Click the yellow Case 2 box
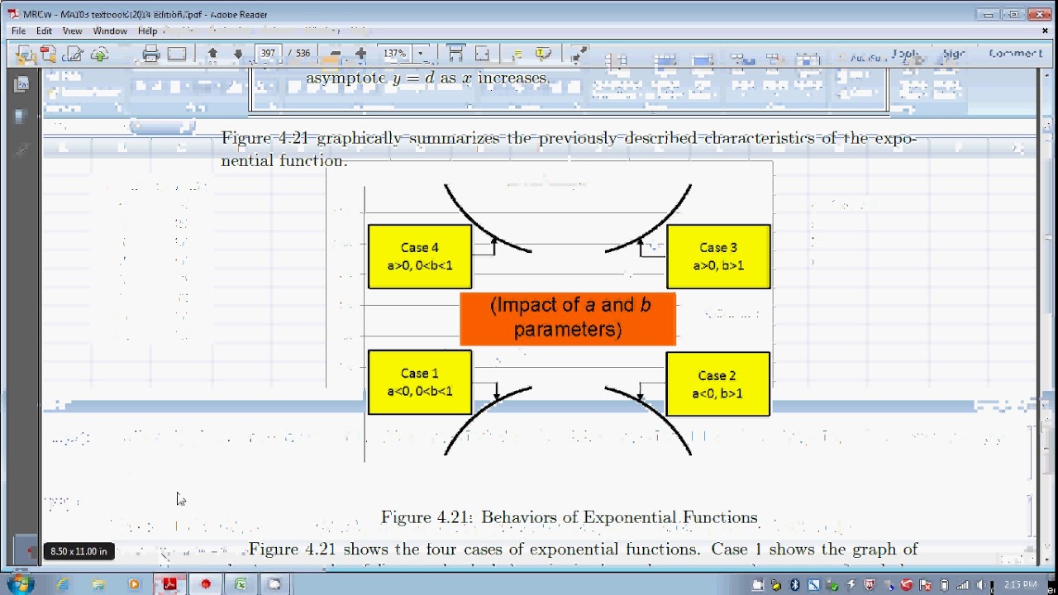1058x595 pixels. coord(717,383)
